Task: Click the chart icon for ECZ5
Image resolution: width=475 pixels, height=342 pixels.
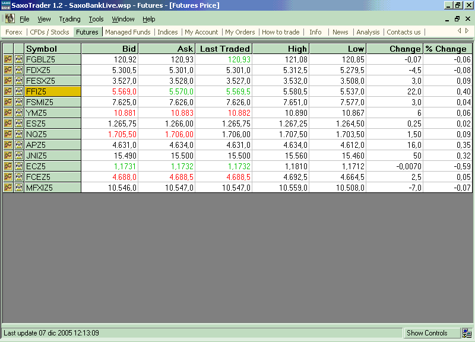Action: point(8,166)
